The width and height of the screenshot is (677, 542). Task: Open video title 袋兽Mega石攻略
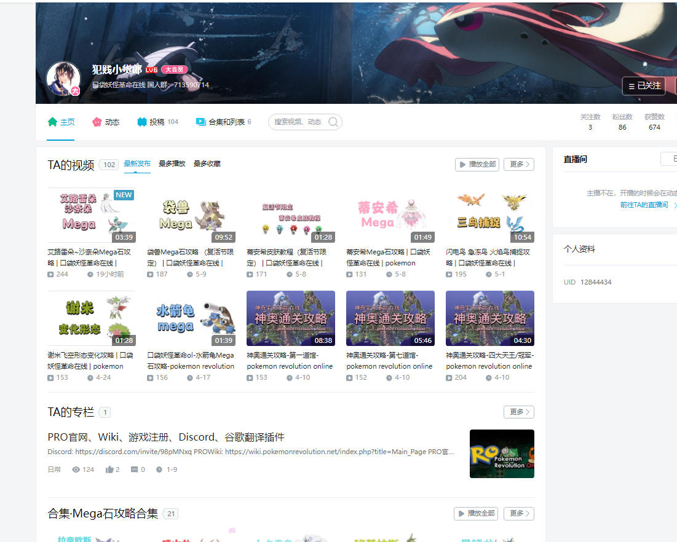click(x=191, y=257)
